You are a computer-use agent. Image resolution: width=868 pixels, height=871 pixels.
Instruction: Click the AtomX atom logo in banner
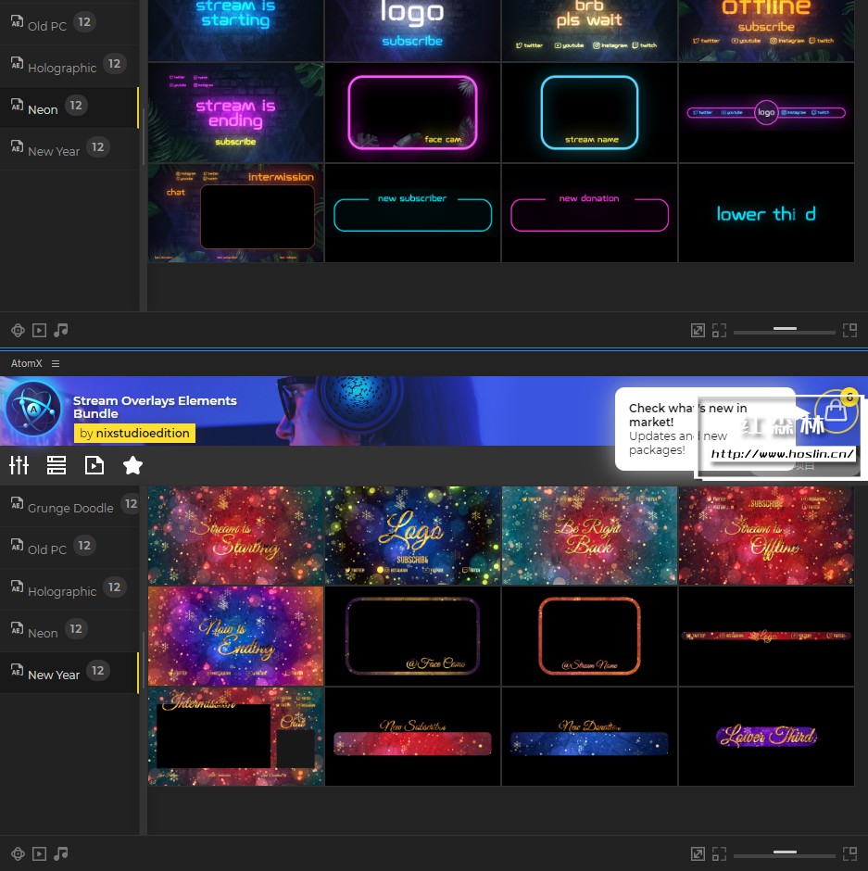[34, 409]
